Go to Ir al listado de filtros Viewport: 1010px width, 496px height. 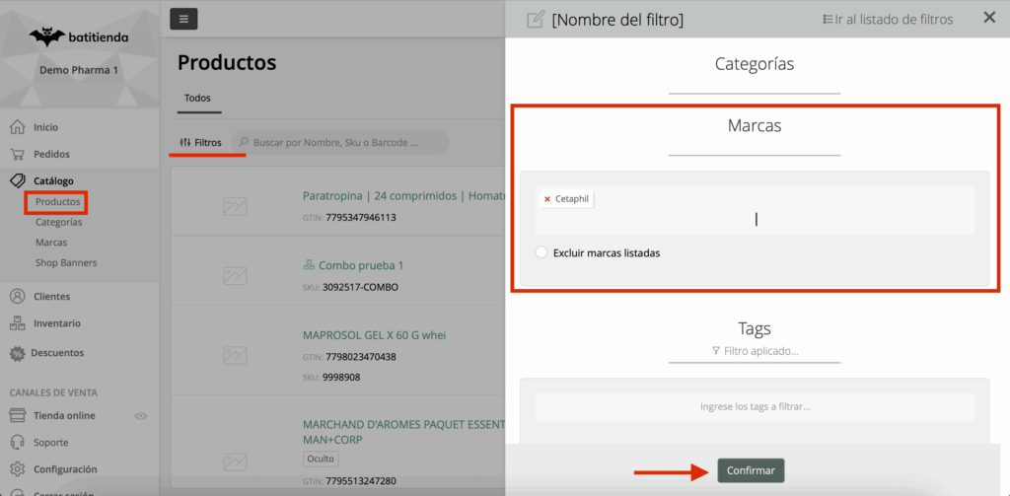[888, 19]
